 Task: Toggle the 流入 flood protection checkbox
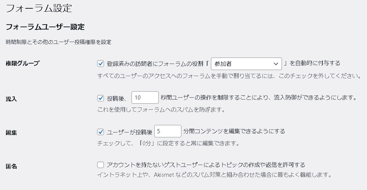101,98
